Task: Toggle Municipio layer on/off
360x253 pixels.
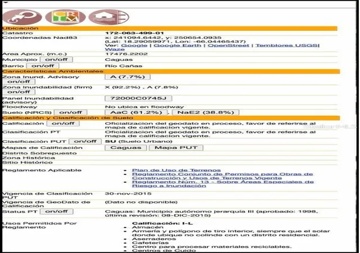Action: click(56, 60)
